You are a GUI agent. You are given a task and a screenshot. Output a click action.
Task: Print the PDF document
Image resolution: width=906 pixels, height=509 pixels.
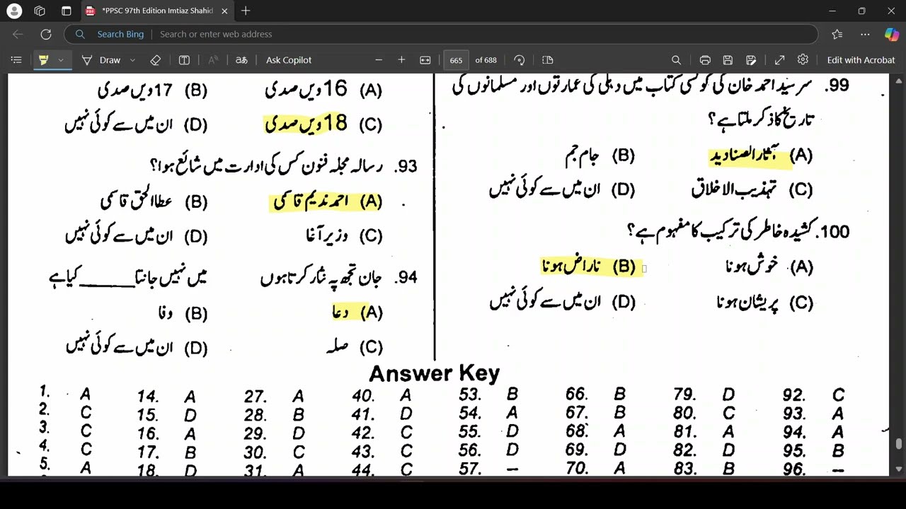pyautogui.click(x=705, y=60)
